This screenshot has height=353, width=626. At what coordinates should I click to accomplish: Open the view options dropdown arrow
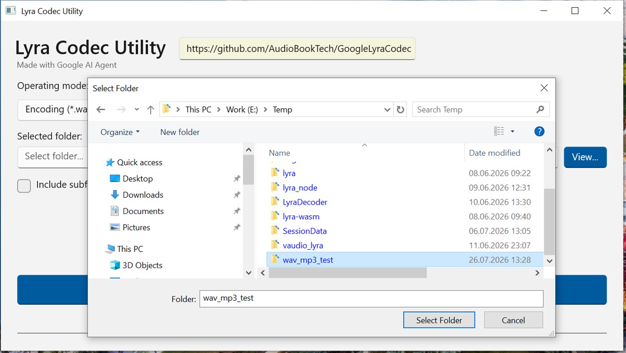point(512,131)
